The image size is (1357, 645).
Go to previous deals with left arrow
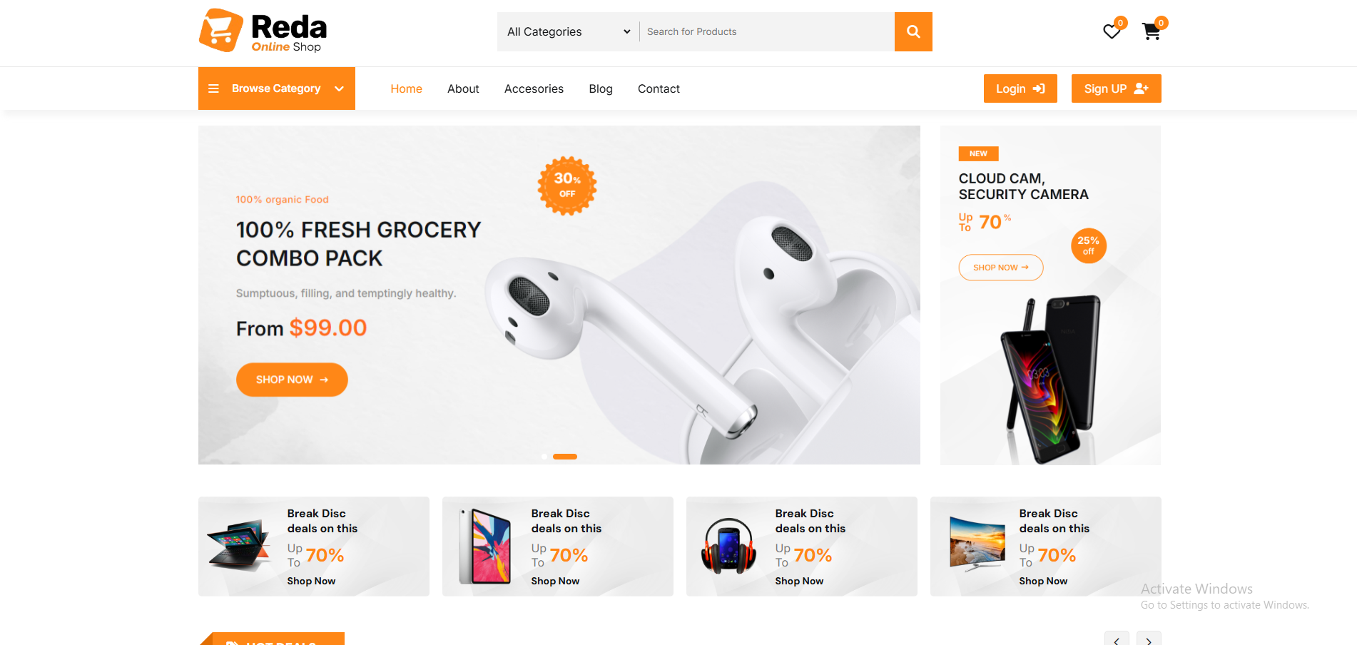point(1117,640)
